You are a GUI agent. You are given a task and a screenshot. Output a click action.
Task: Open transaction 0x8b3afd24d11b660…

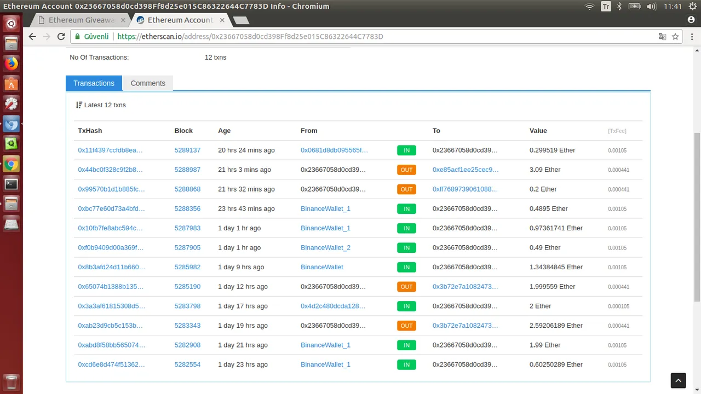point(112,267)
